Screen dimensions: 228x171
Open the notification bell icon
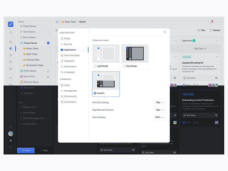(x=211, y=22)
